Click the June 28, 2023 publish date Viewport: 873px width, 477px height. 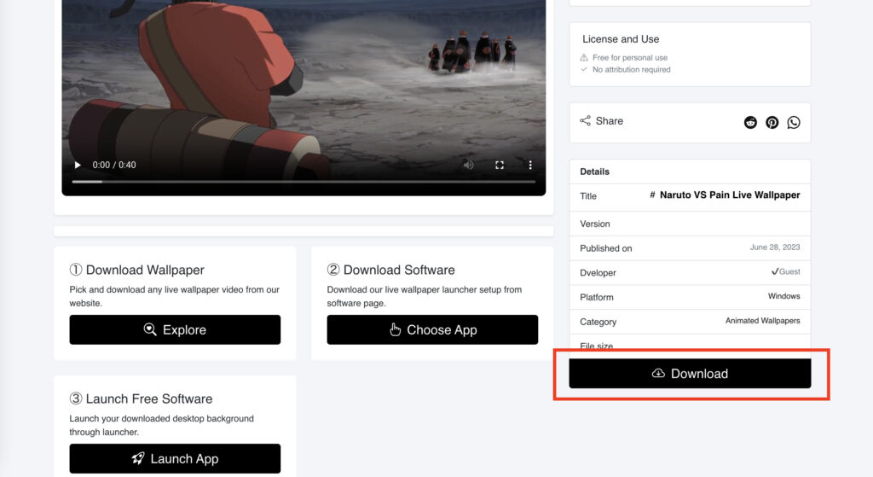tap(775, 247)
